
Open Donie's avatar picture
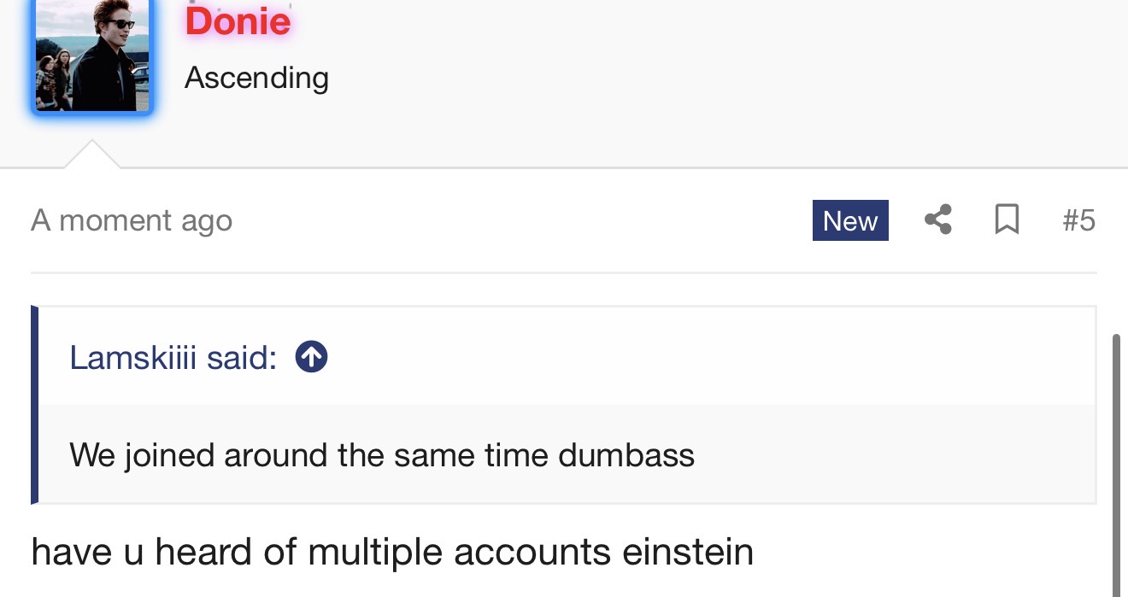coord(92,56)
